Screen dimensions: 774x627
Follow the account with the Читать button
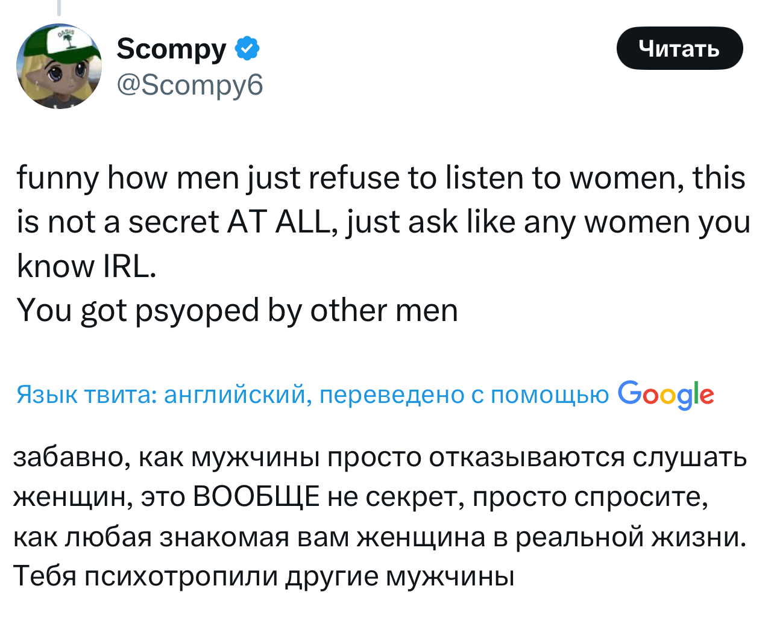click(679, 48)
